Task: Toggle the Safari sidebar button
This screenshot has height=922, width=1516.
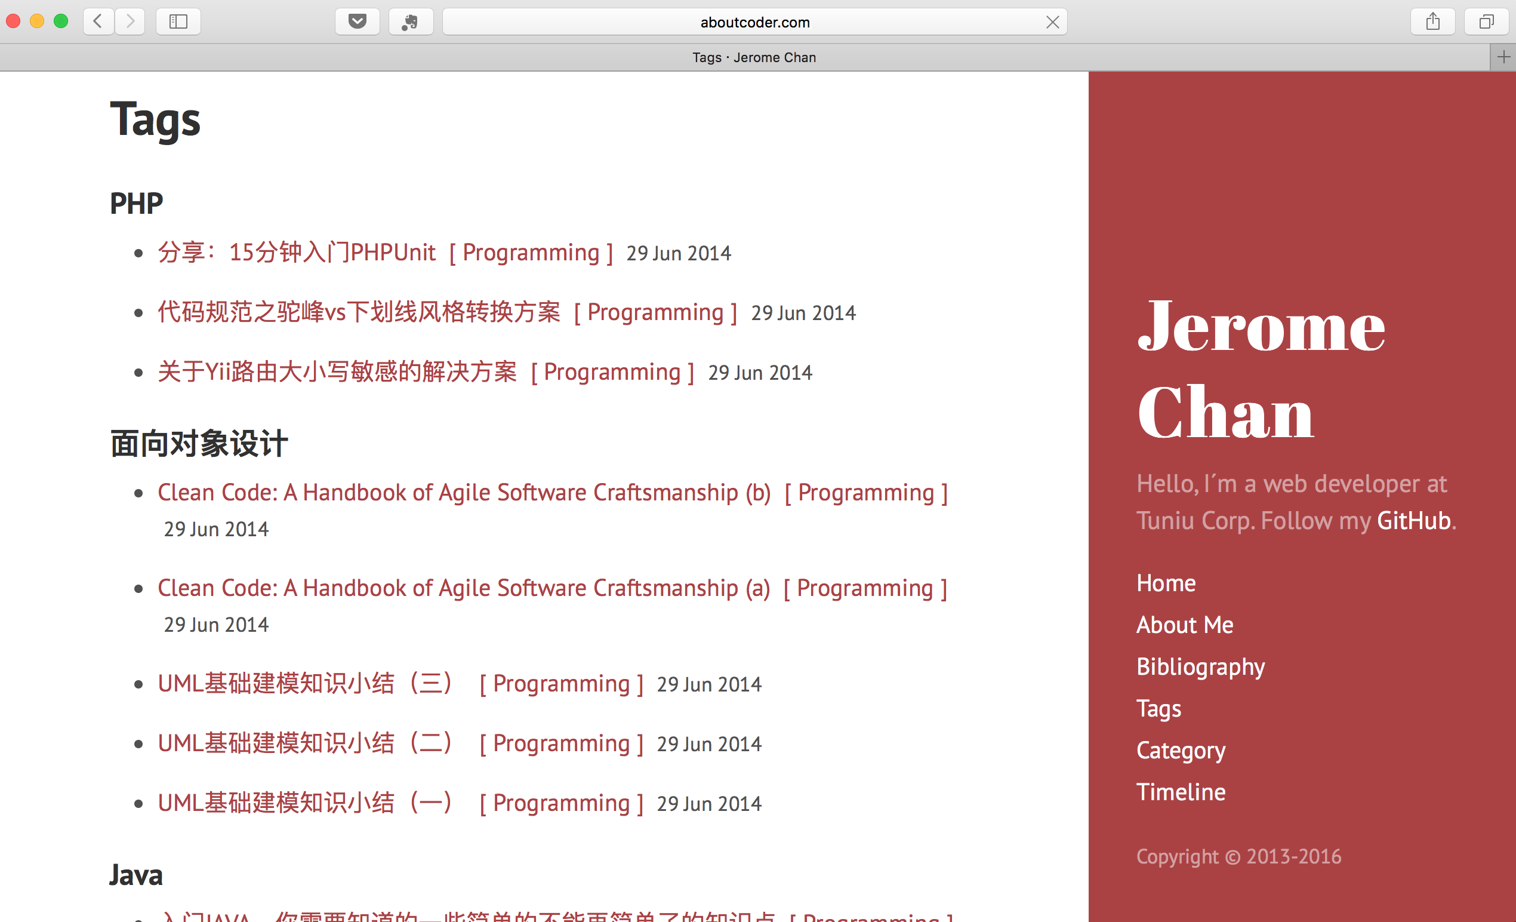Action: (x=178, y=21)
